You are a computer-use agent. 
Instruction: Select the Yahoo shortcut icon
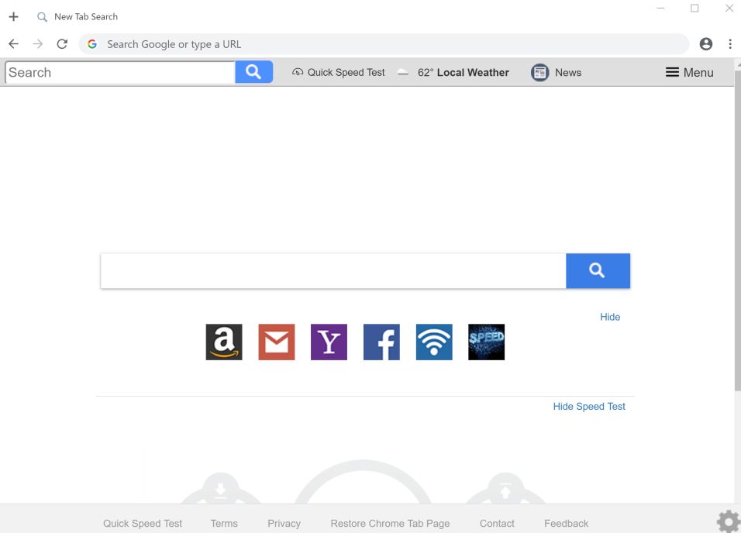pyautogui.click(x=329, y=342)
